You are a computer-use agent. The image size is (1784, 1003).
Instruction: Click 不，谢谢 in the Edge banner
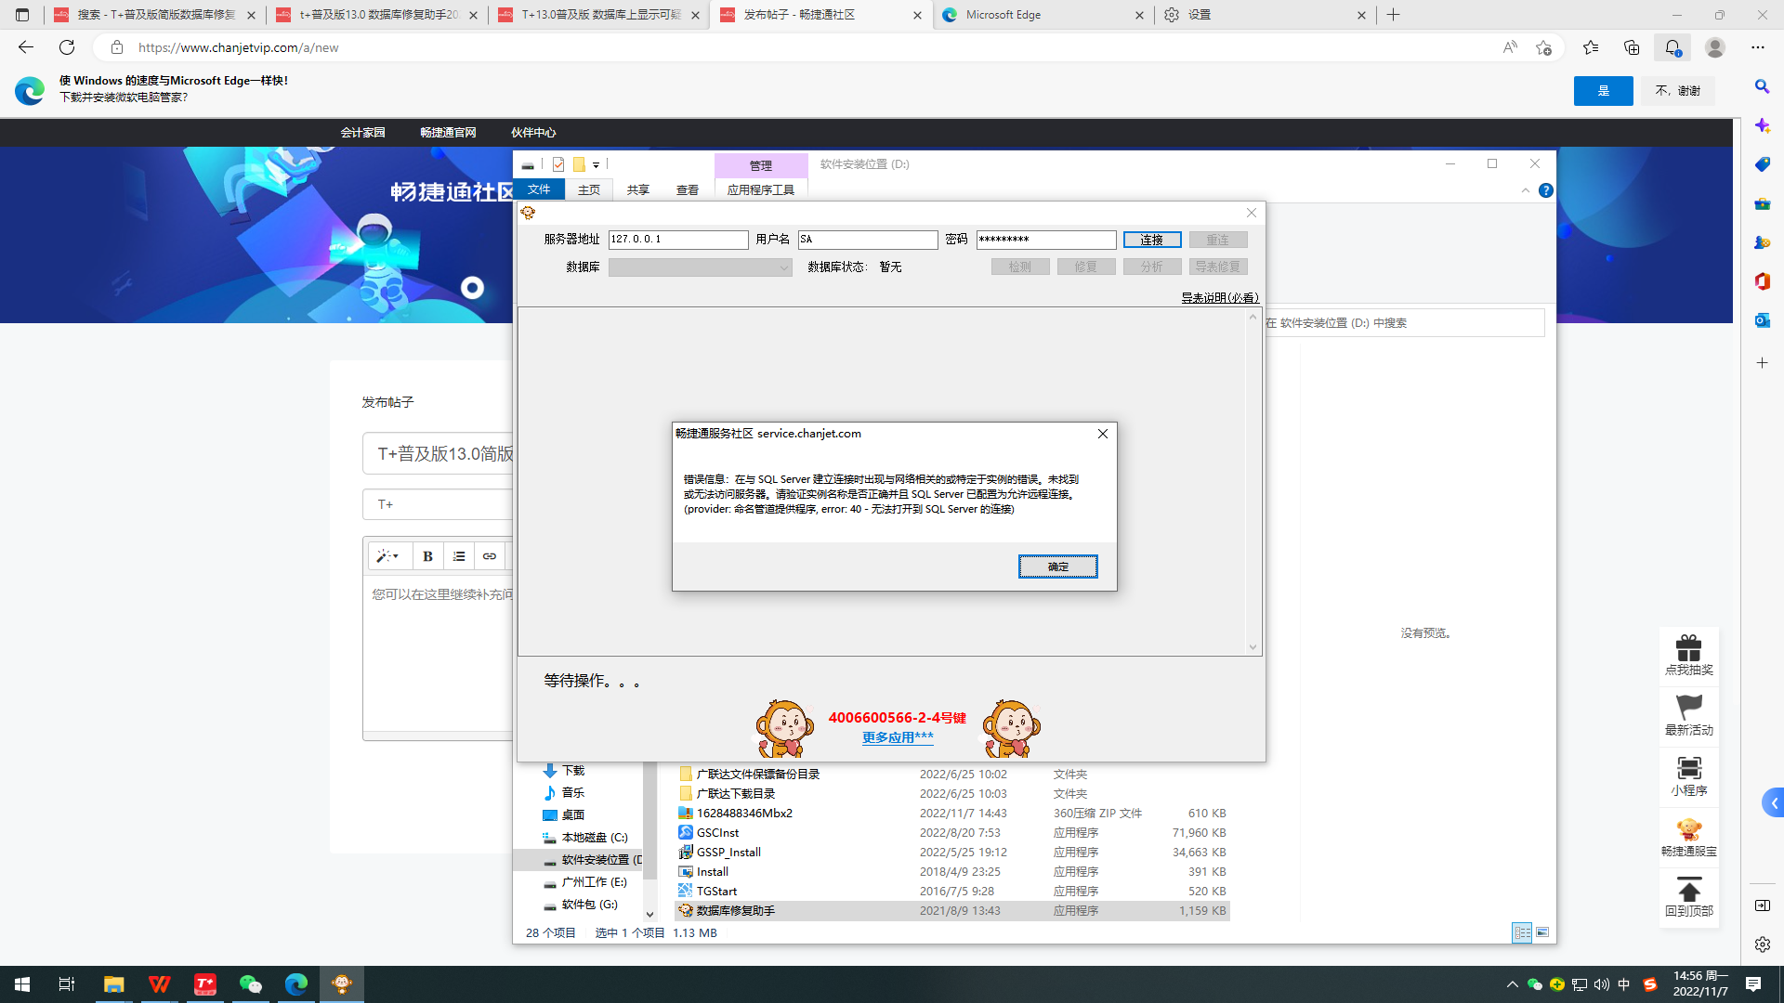(x=1678, y=91)
